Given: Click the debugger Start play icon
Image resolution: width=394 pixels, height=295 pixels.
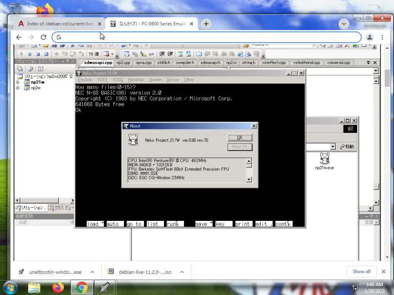Looking at the screenshot, I should pyautogui.click(x=22, y=54).
